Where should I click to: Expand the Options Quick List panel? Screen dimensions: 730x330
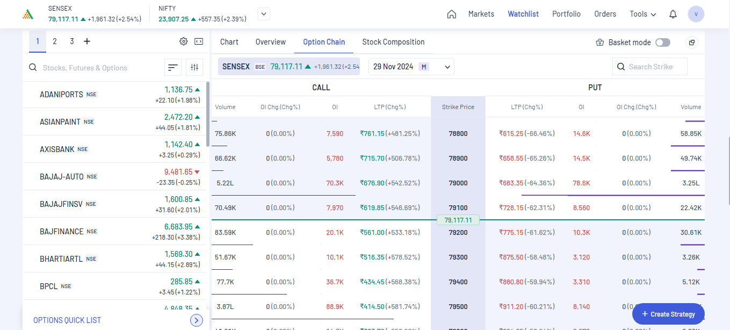click(197, 320)
